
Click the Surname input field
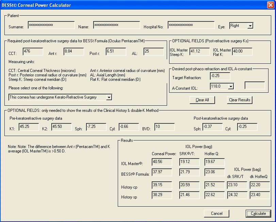click(51, 25)
